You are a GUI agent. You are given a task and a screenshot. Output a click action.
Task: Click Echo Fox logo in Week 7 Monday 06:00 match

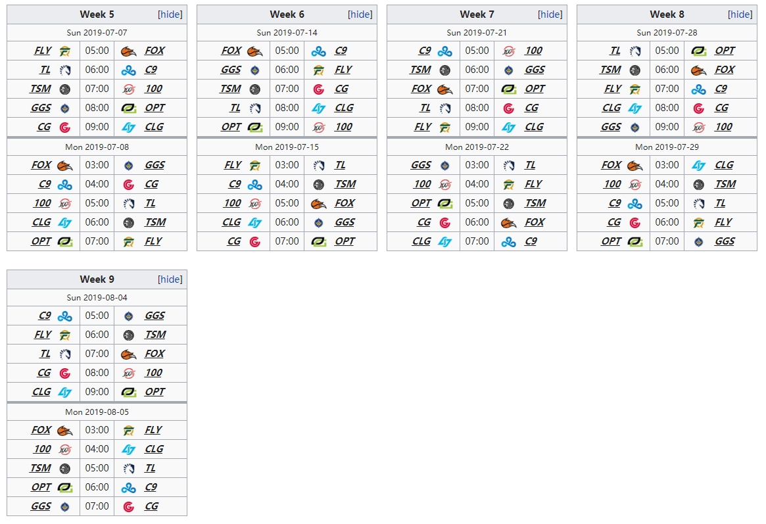pyautogui.click(x=509, y=222)
